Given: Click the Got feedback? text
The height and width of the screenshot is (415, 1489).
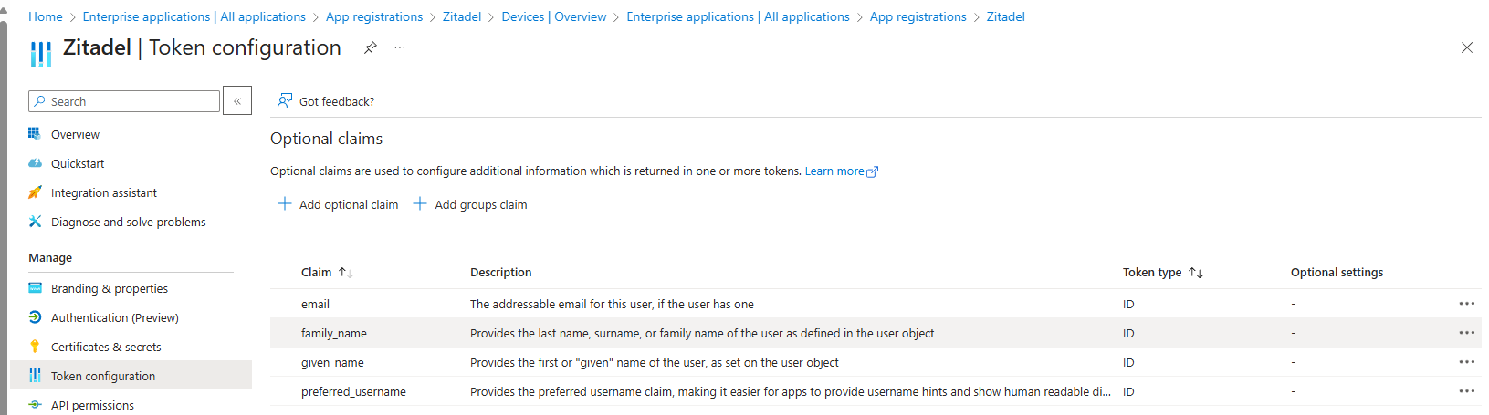Looking at the screenshot, I should pyautogui.click(x=337, y=101).
